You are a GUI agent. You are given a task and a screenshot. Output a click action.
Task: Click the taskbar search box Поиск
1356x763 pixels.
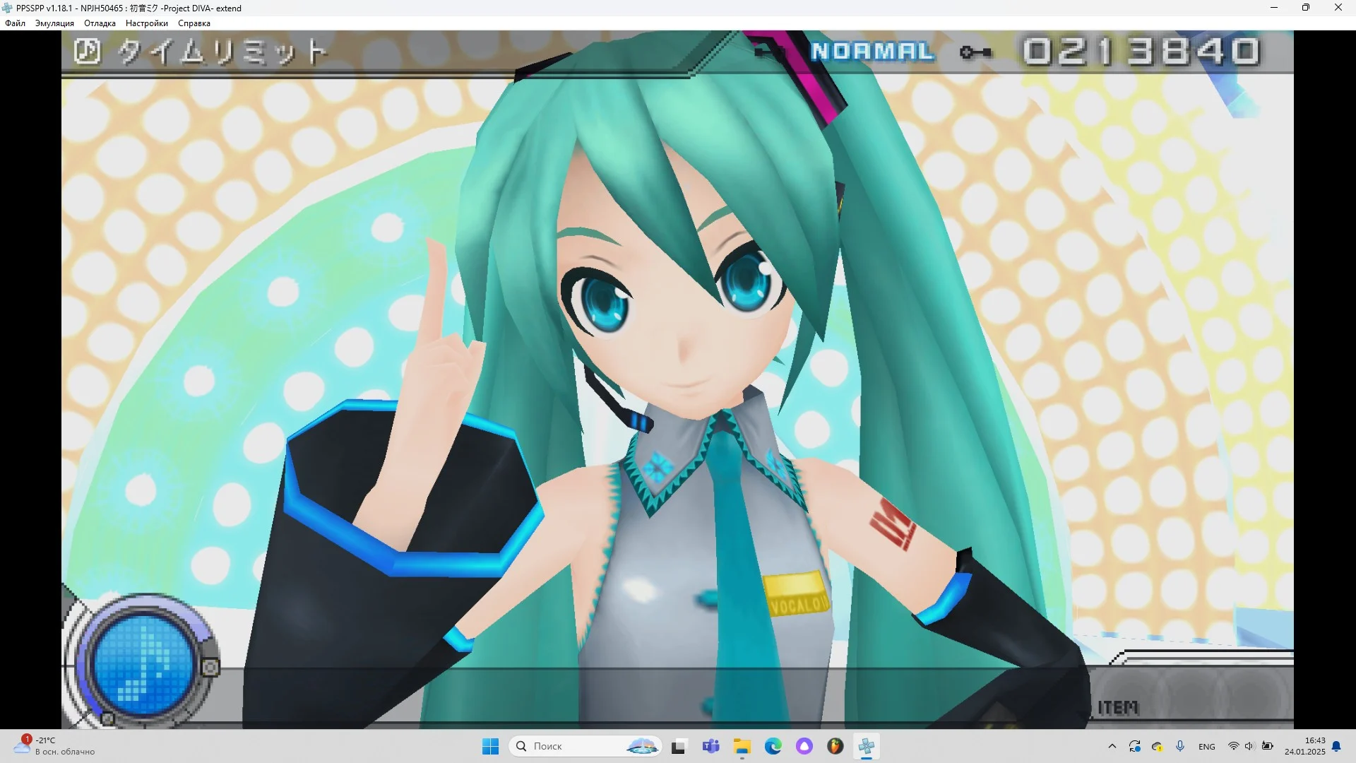point(585,746)
